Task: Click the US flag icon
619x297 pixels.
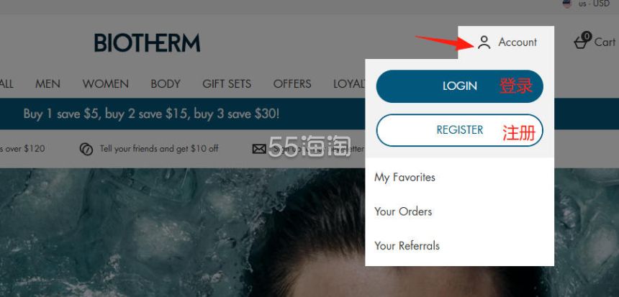Action: 567,4
